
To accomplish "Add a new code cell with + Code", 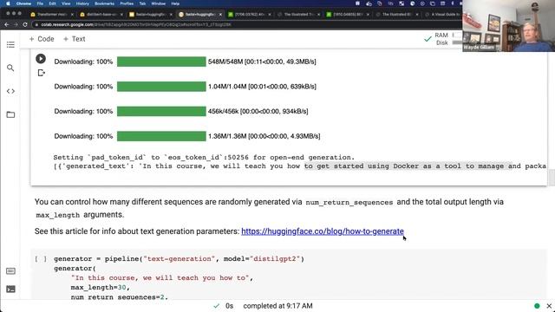I will click(x=42, y=39).
